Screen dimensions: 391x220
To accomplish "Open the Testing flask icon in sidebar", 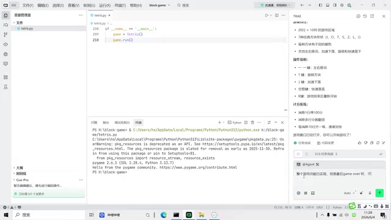I will [x=5, y=87].
